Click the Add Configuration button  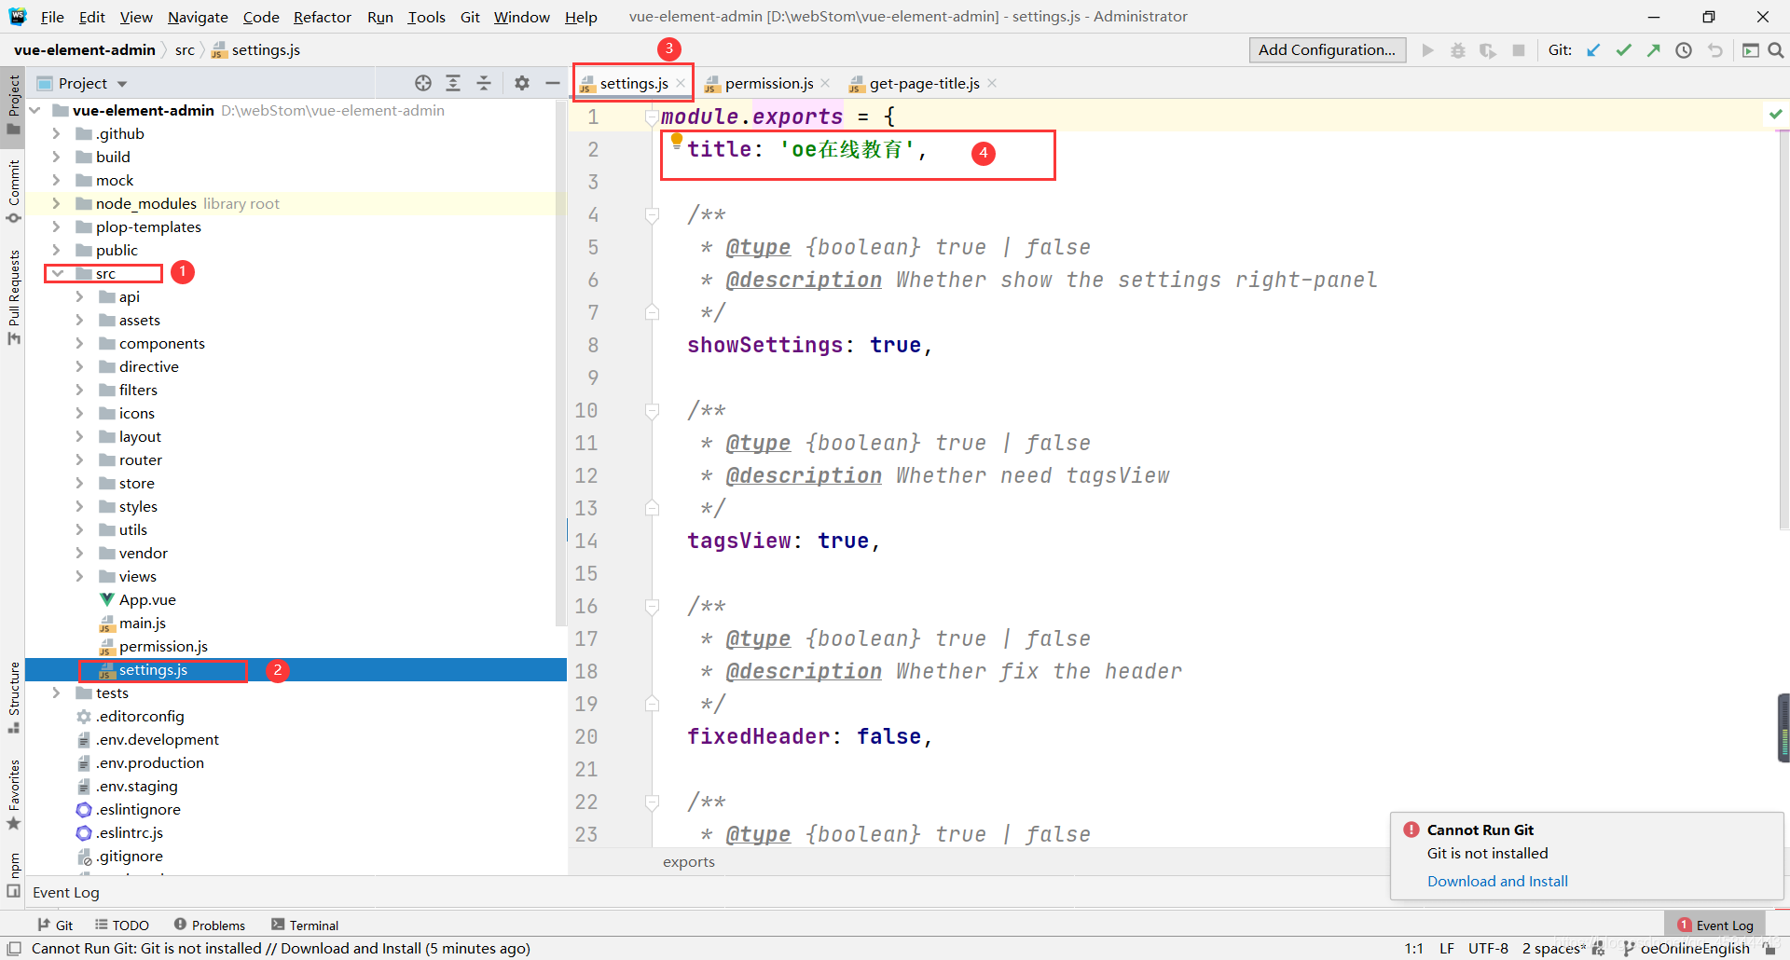1327,50
